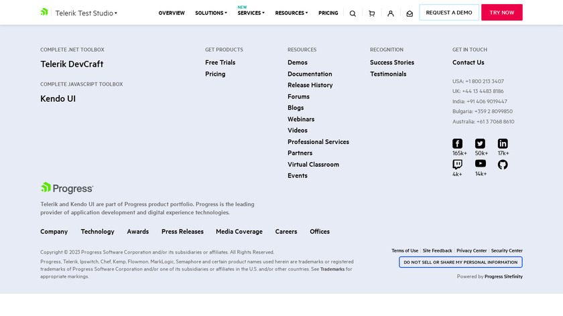Open the Testimonials link
The width and height of the screenshot is (563, 316).
point(388,74)
